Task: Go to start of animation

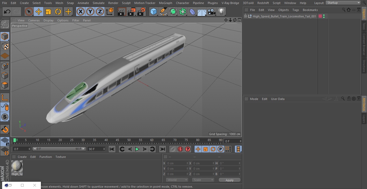Action: coord(112,149)
